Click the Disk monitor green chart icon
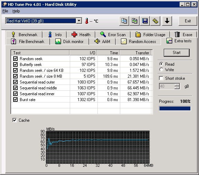 point(58,41)
